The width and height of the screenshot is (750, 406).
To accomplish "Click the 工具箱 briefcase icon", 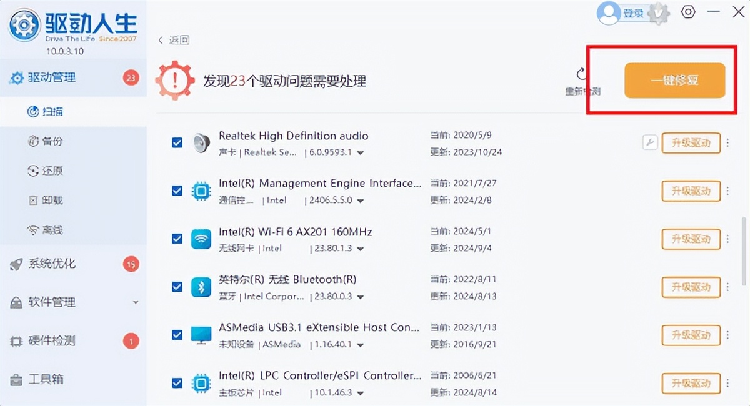I will [16, 380].
